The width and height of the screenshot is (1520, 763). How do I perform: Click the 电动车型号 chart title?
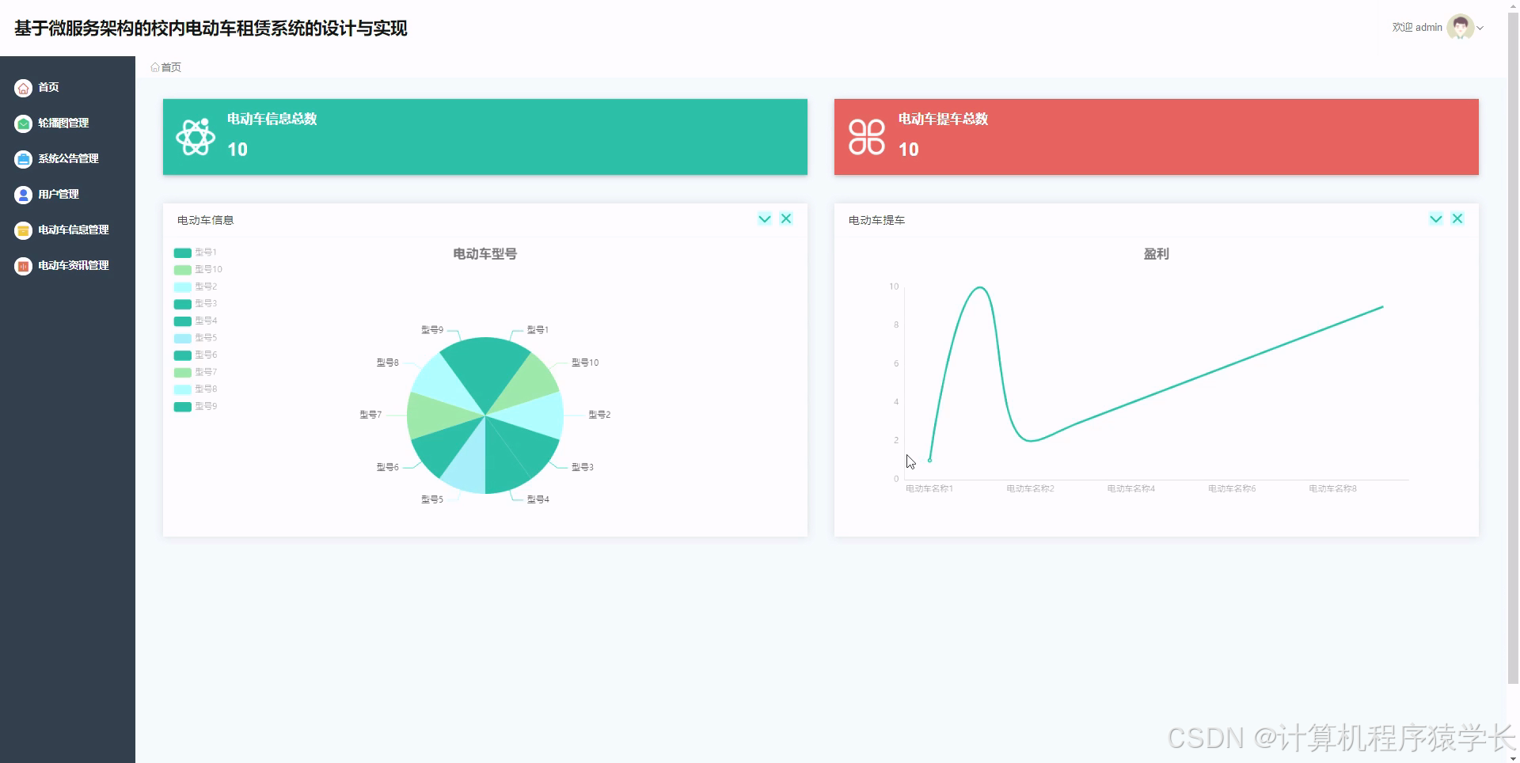tap(484, 254)
